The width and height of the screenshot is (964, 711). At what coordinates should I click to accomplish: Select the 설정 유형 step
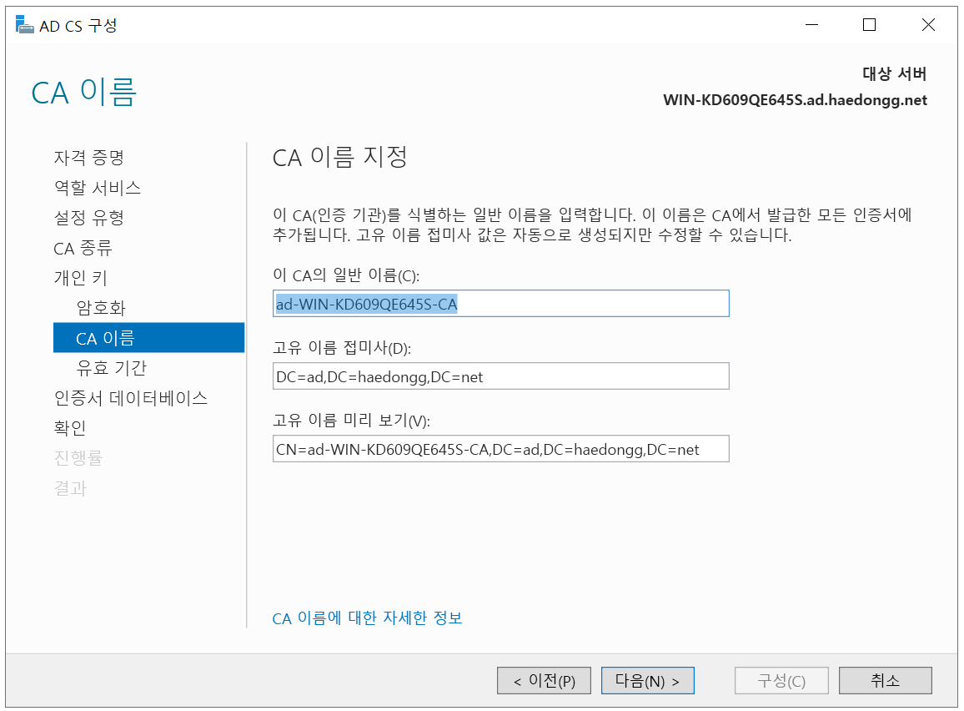pyautogui.click(x=88, y=218)
